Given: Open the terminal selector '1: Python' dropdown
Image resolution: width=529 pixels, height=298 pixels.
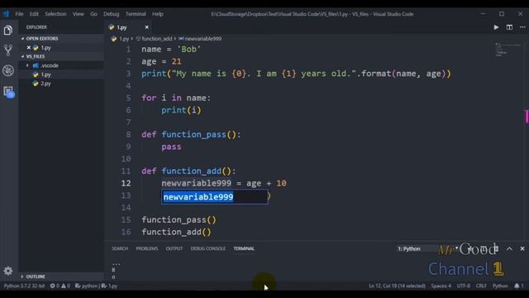Looking at the screenshot, I should pos(428,248).
